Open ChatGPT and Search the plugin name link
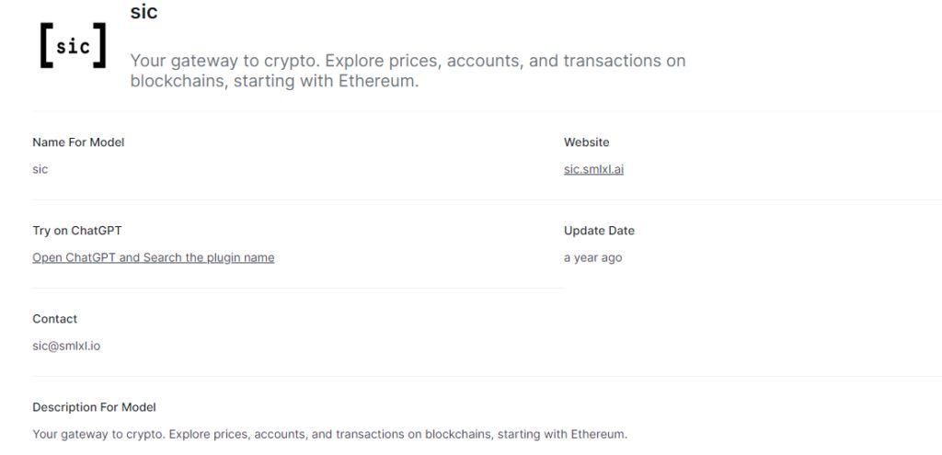The height and width of the screenshot is (455, 942). (x=154, y=257)
